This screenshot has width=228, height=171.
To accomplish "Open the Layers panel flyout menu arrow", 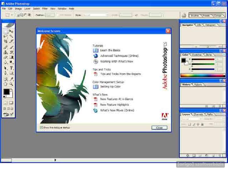I will 224,114.
